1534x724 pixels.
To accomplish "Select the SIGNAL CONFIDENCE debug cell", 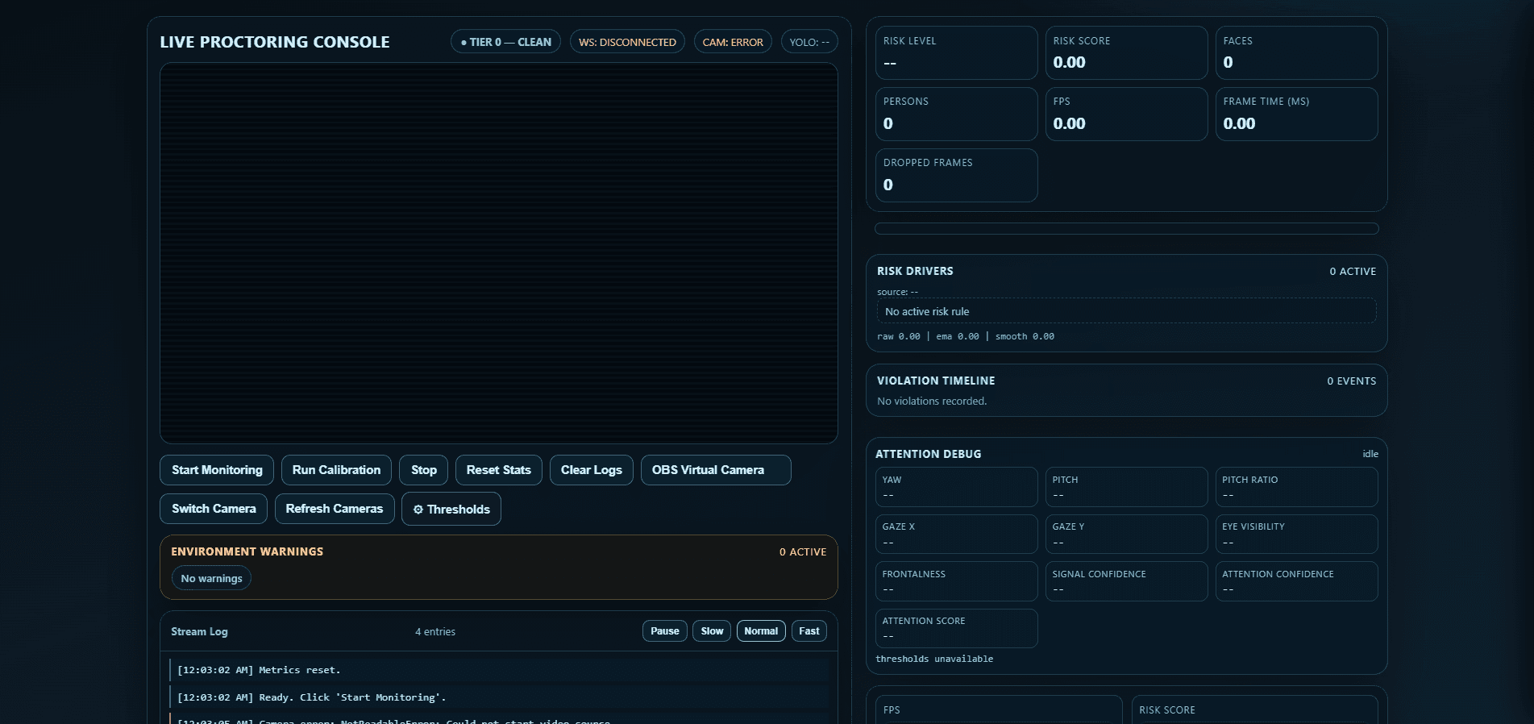I will (1127, 581).
